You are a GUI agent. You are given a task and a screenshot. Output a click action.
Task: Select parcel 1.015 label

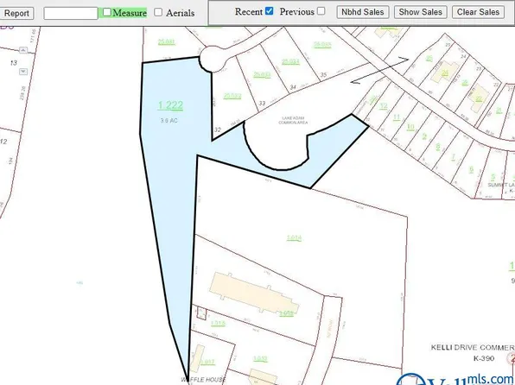218,324
